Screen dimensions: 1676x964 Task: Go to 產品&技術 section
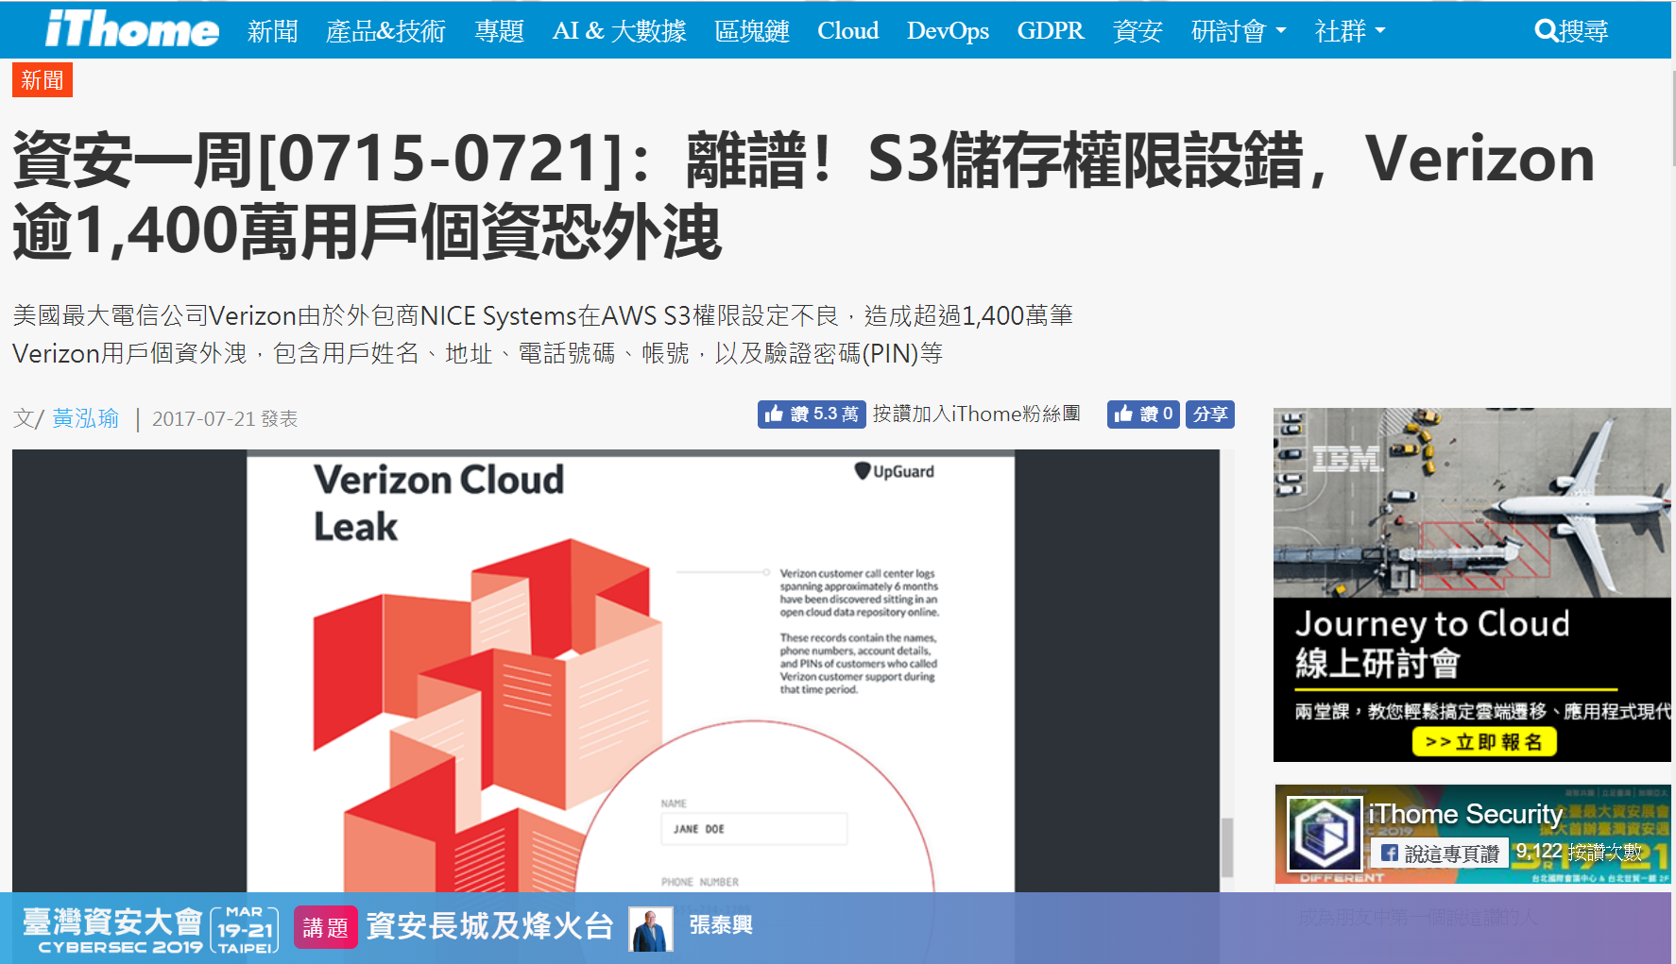[385, 31]
